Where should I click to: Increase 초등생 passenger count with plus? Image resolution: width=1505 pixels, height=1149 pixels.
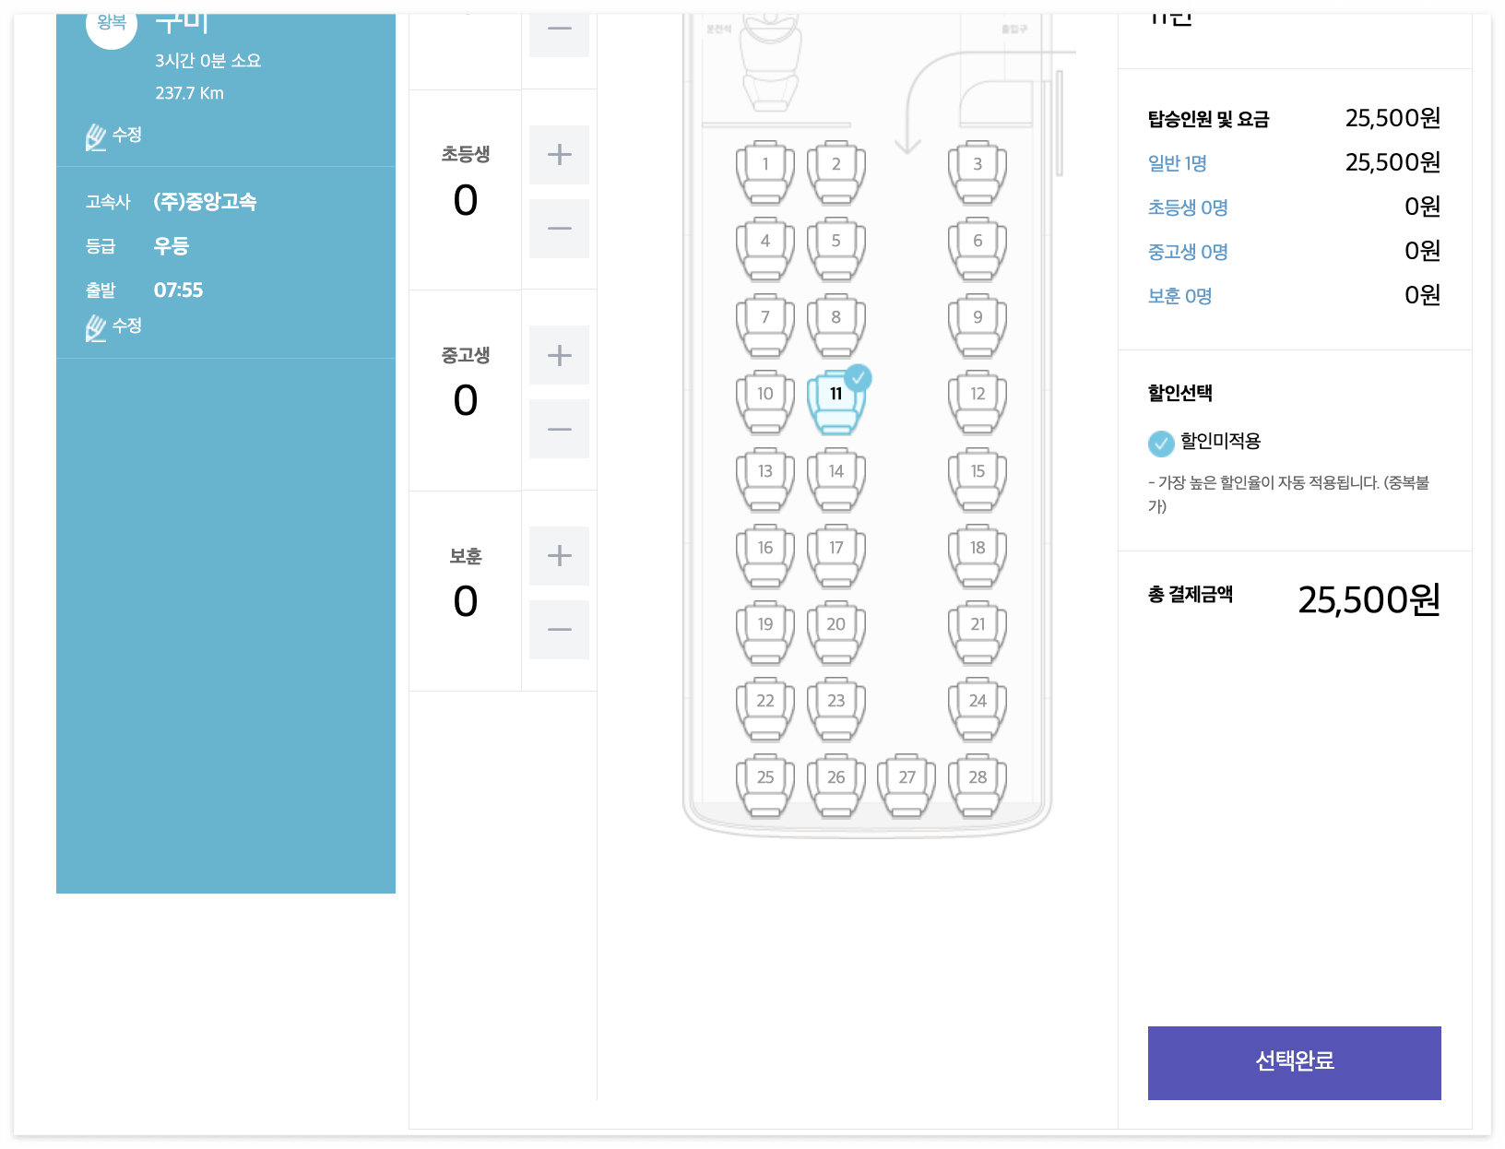pyautogui.click(x=559, y=154)
